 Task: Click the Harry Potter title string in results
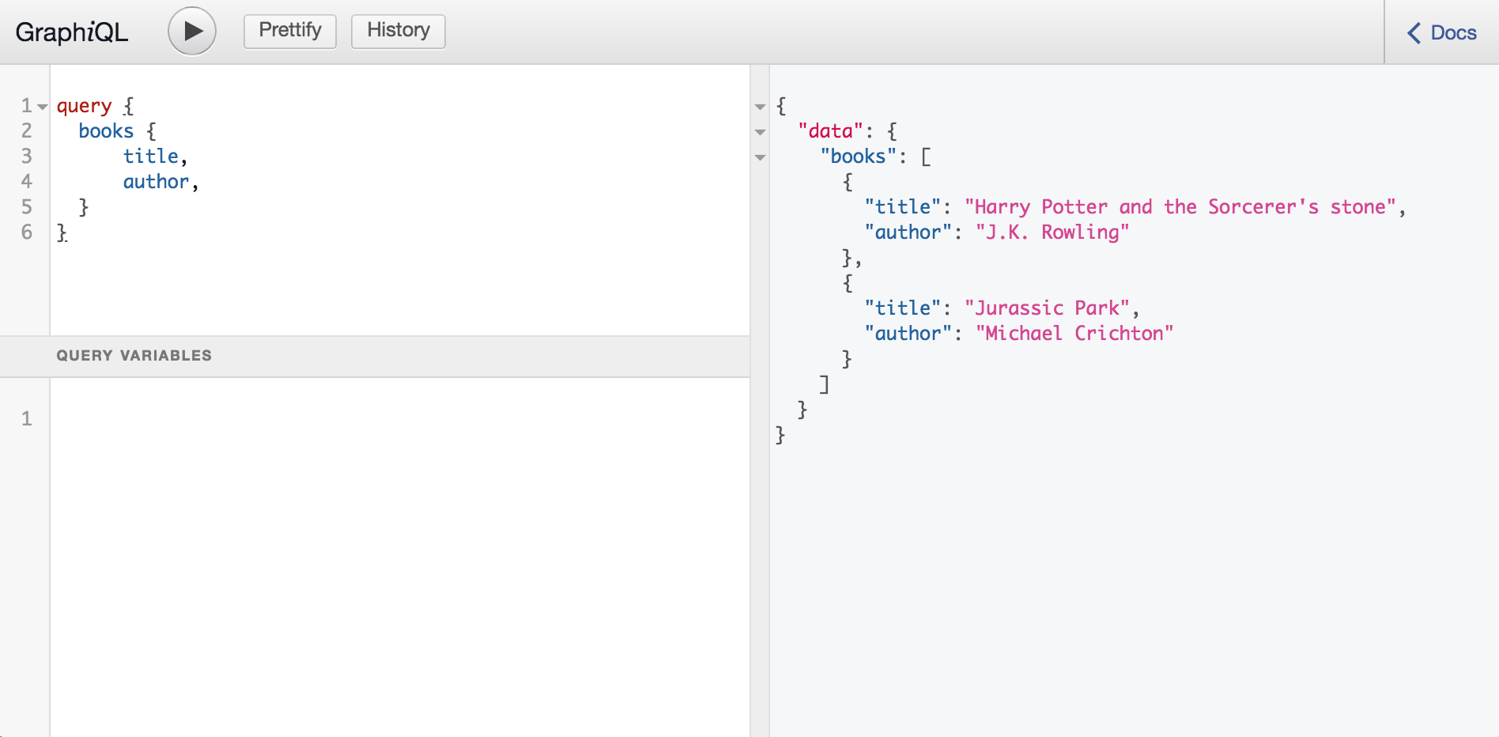[x=1180, y=207]
